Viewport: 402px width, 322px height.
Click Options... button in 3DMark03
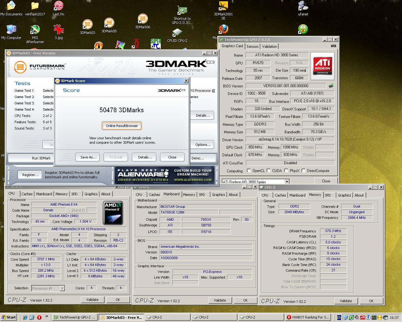point(203,145)
